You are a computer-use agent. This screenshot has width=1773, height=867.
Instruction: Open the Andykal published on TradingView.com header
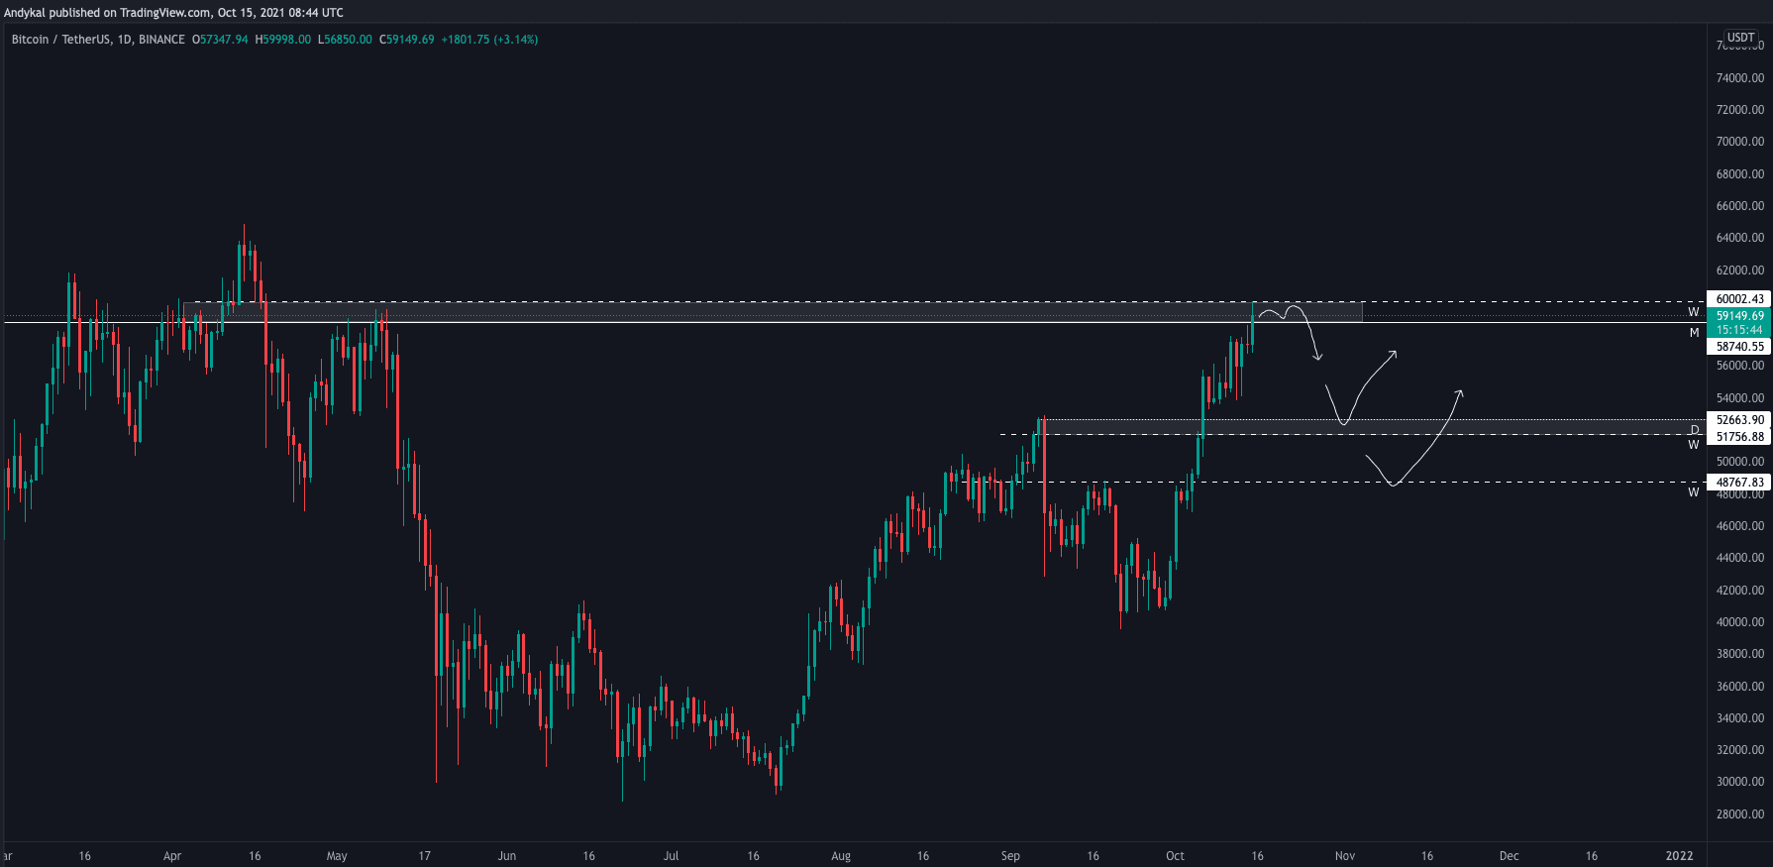(173, 13)
